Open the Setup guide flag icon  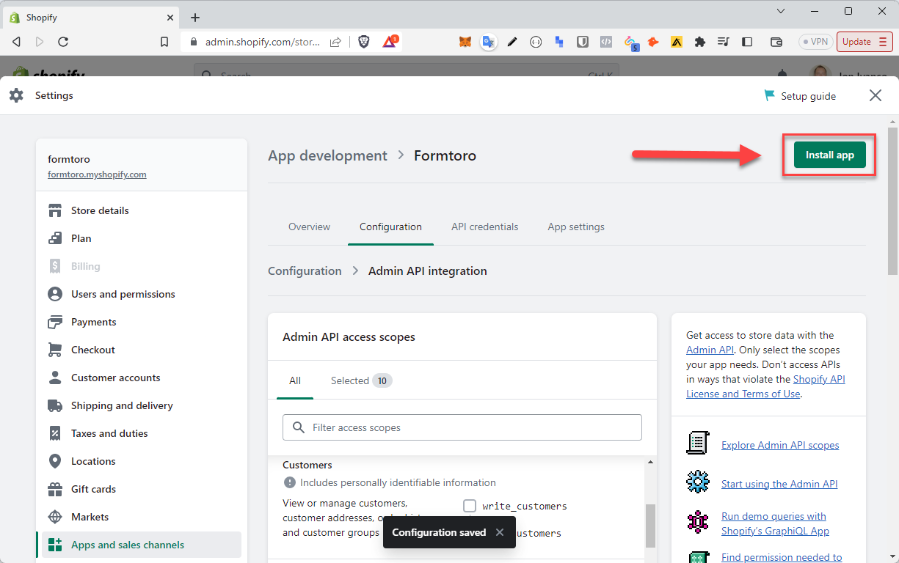tap(769, 95)
